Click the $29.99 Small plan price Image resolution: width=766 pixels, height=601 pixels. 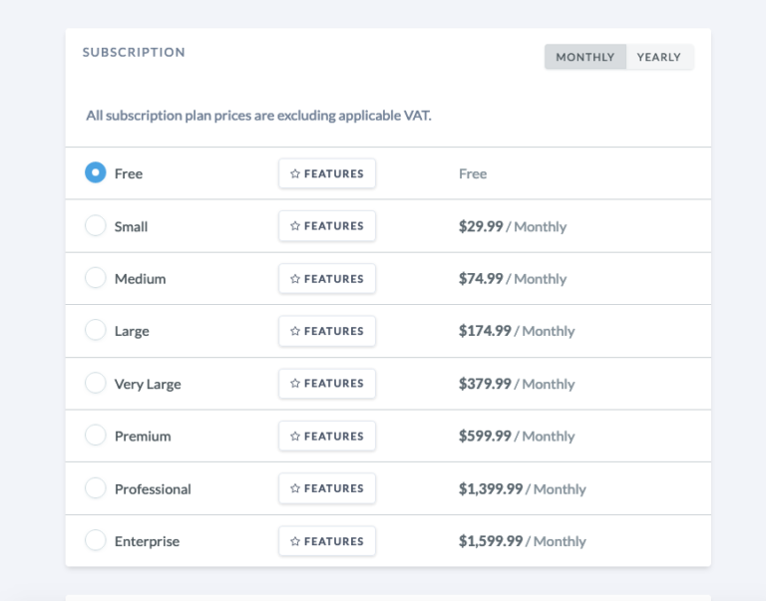[481, 226]
